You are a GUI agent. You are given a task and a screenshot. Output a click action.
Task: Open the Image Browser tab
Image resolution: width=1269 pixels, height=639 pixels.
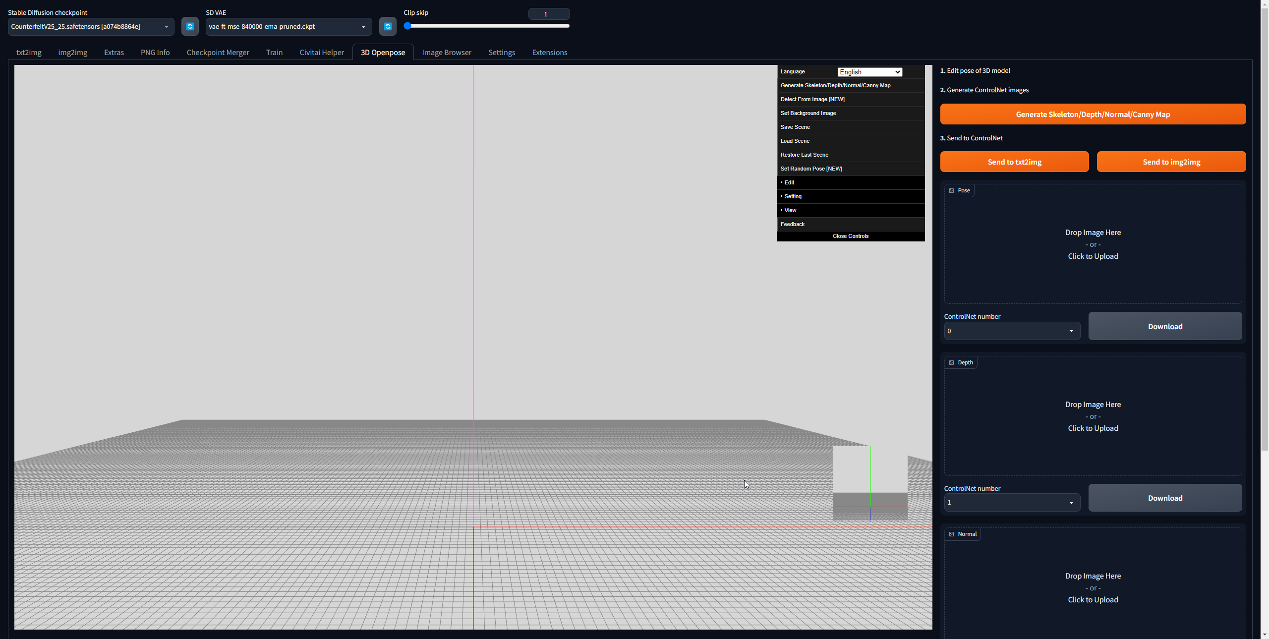pyautogui.click(x=446, y=52)
